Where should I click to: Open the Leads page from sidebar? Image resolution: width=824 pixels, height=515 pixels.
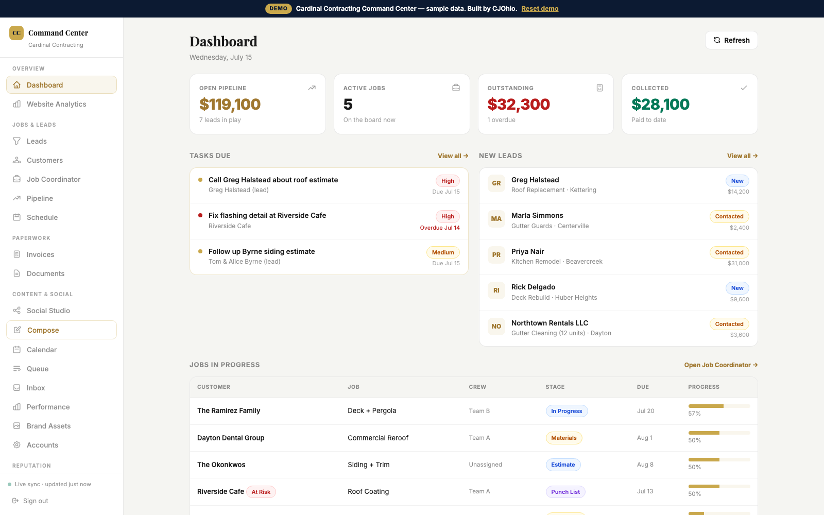pos(61,141)
